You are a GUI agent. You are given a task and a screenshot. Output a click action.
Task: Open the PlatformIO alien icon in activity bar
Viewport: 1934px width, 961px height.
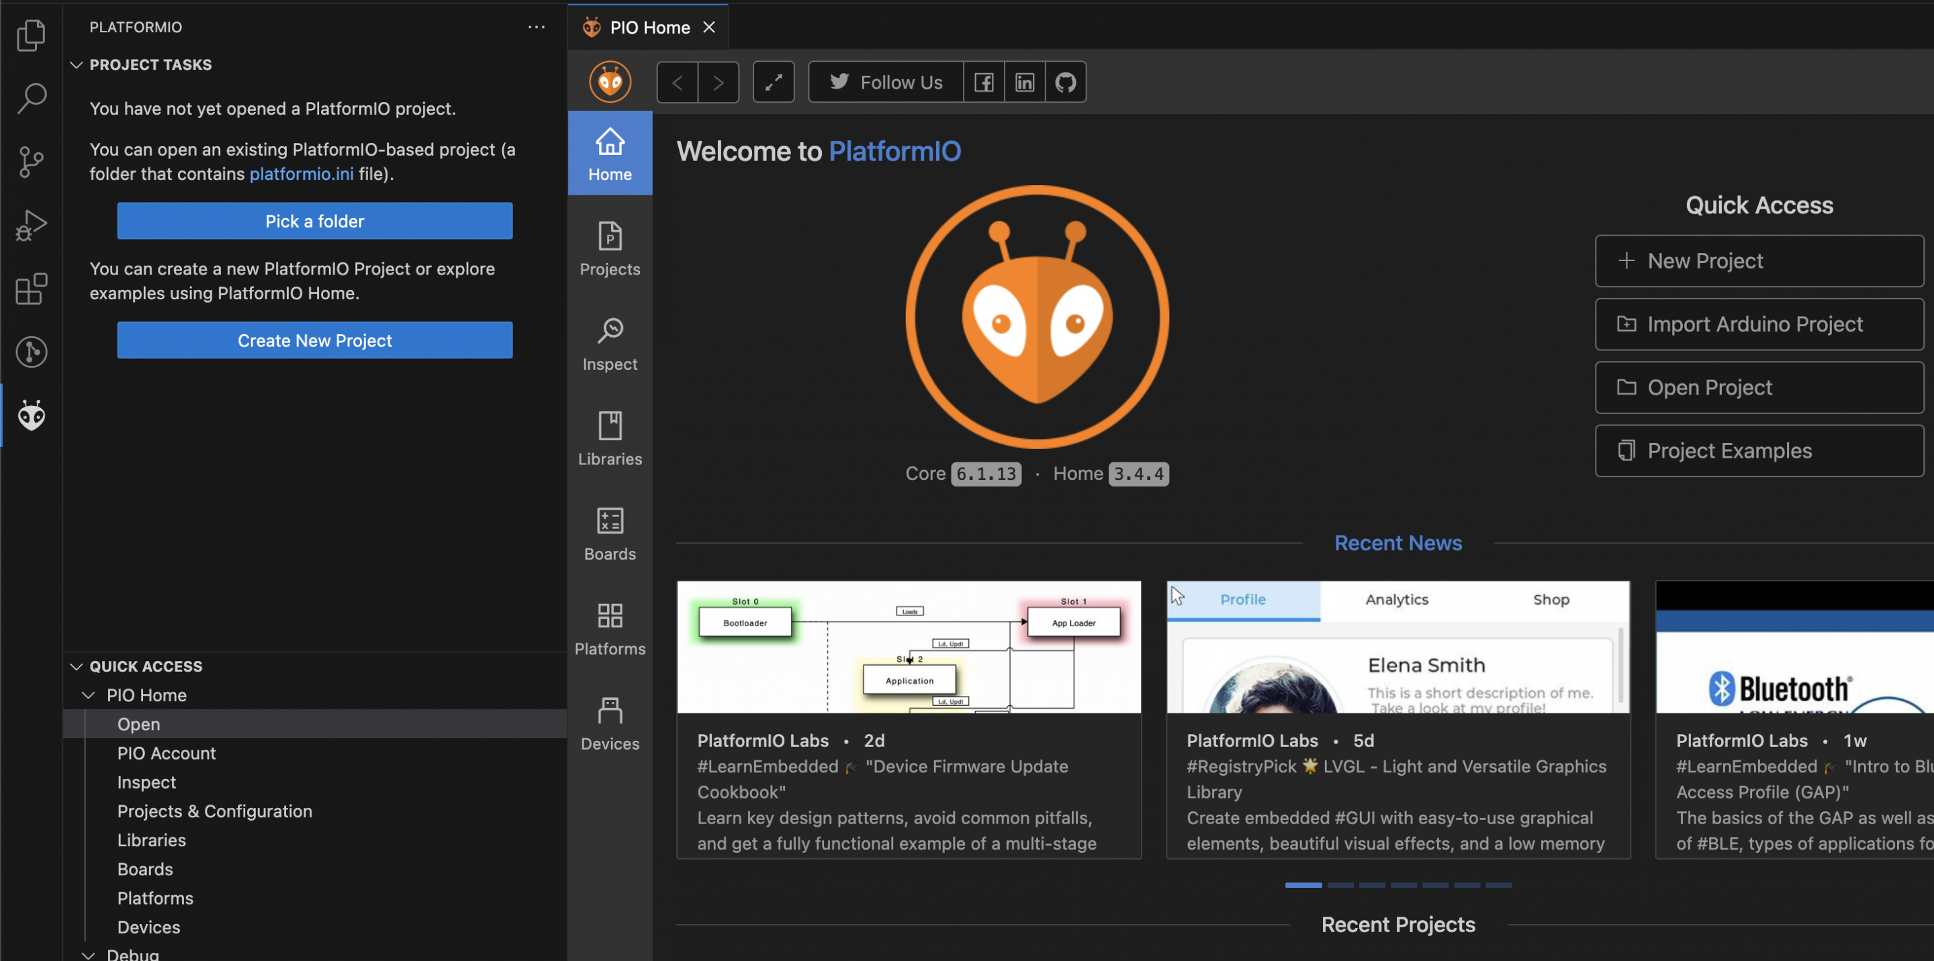pos(32,415)
